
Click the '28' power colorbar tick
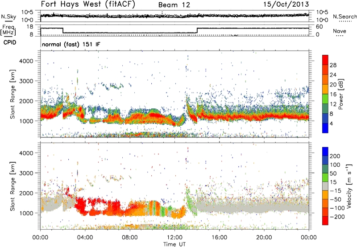tap(333, 65)
